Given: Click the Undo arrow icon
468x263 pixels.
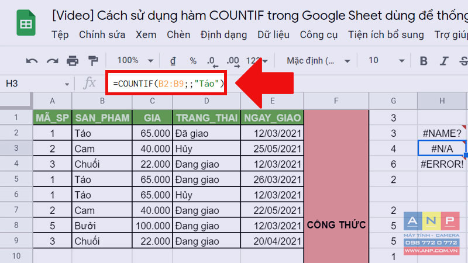Looking at the screenshot, I should [32, 61].
